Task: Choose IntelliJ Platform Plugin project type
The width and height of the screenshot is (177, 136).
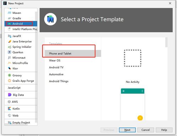Action: [21, 29]
